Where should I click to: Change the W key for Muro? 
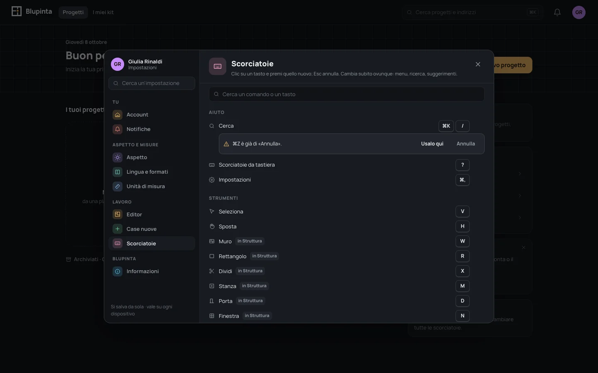pyautogui.click(x=463, y=241)
